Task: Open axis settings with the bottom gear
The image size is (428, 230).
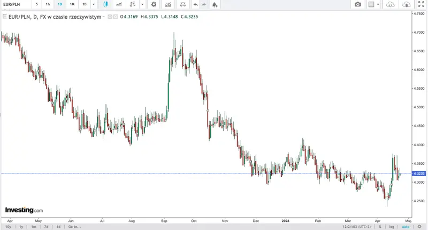Action: click(x=419, y=226)
